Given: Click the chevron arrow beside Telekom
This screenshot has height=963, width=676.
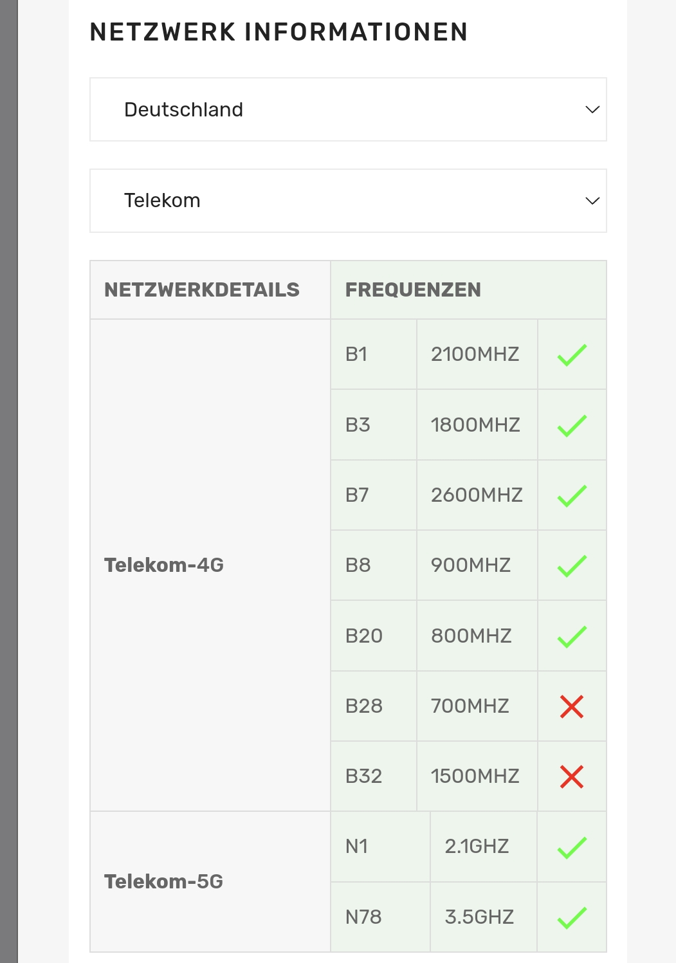Looking at the screenshot, I should [592, 201].
